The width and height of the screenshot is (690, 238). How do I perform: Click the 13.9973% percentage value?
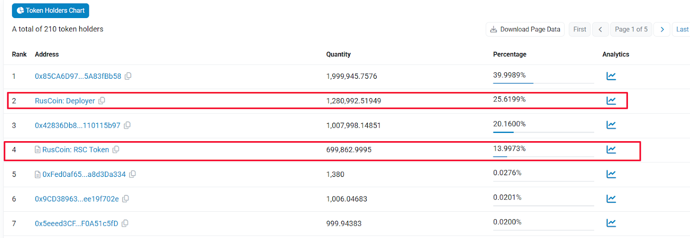(x=509, y=148)
